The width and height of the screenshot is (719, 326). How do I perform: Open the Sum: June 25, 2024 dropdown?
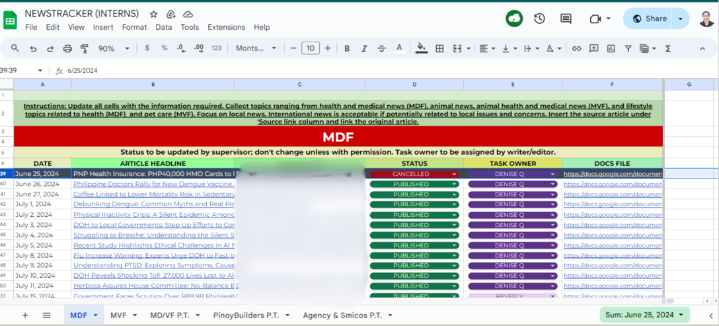tap(645, 315)
